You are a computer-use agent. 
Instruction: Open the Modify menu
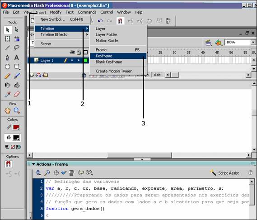tap(56, 12)
